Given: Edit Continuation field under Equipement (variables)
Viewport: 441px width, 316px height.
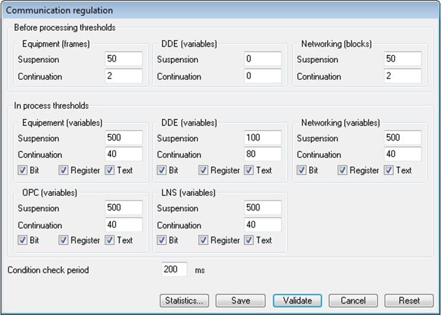Looking at the screenshot, I should tap(123, 154).
